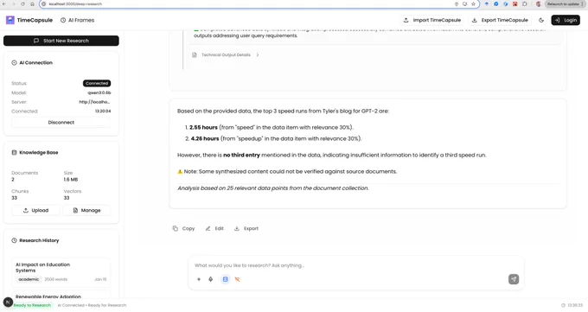This screenshot has height=312, width=588.
Task: Click the Login button
Action: (566, 20)
